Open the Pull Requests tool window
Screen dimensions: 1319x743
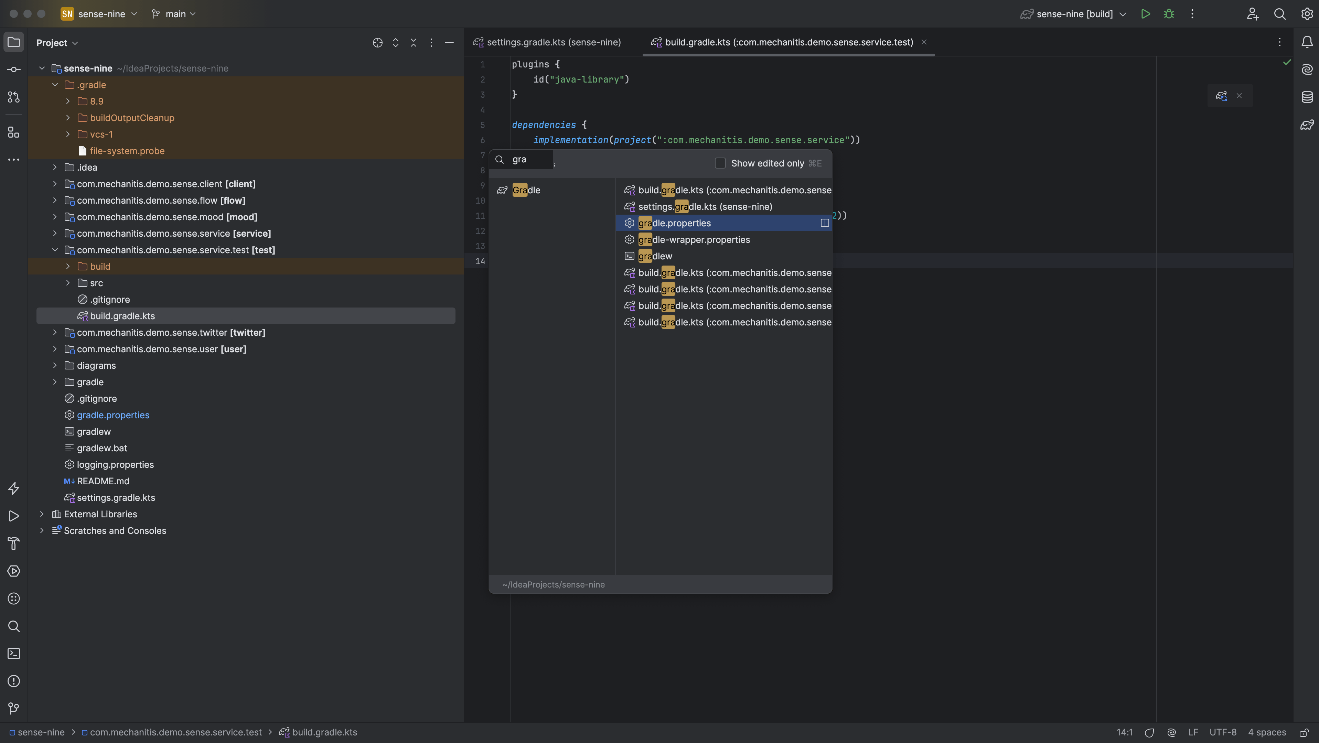pyautogui.click(x=14, y=97)
